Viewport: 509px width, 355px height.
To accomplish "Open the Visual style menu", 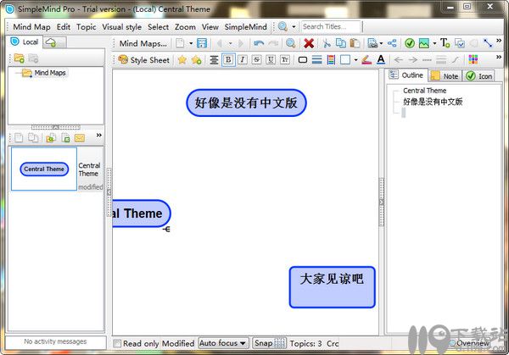I will click(x=121, y=27).
